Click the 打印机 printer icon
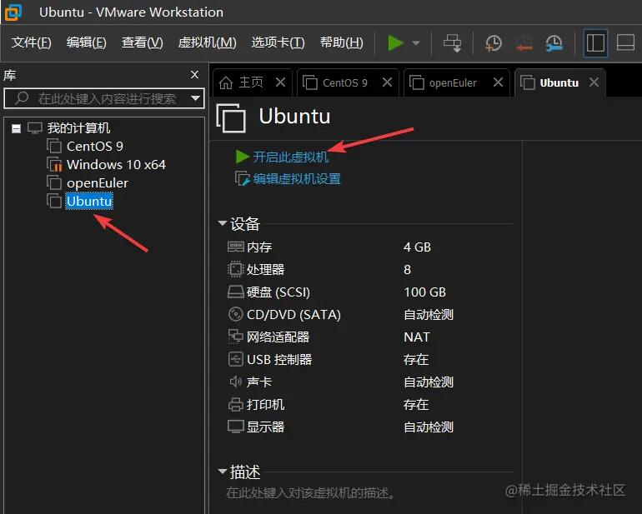642x514 pixels. [235, 404]
